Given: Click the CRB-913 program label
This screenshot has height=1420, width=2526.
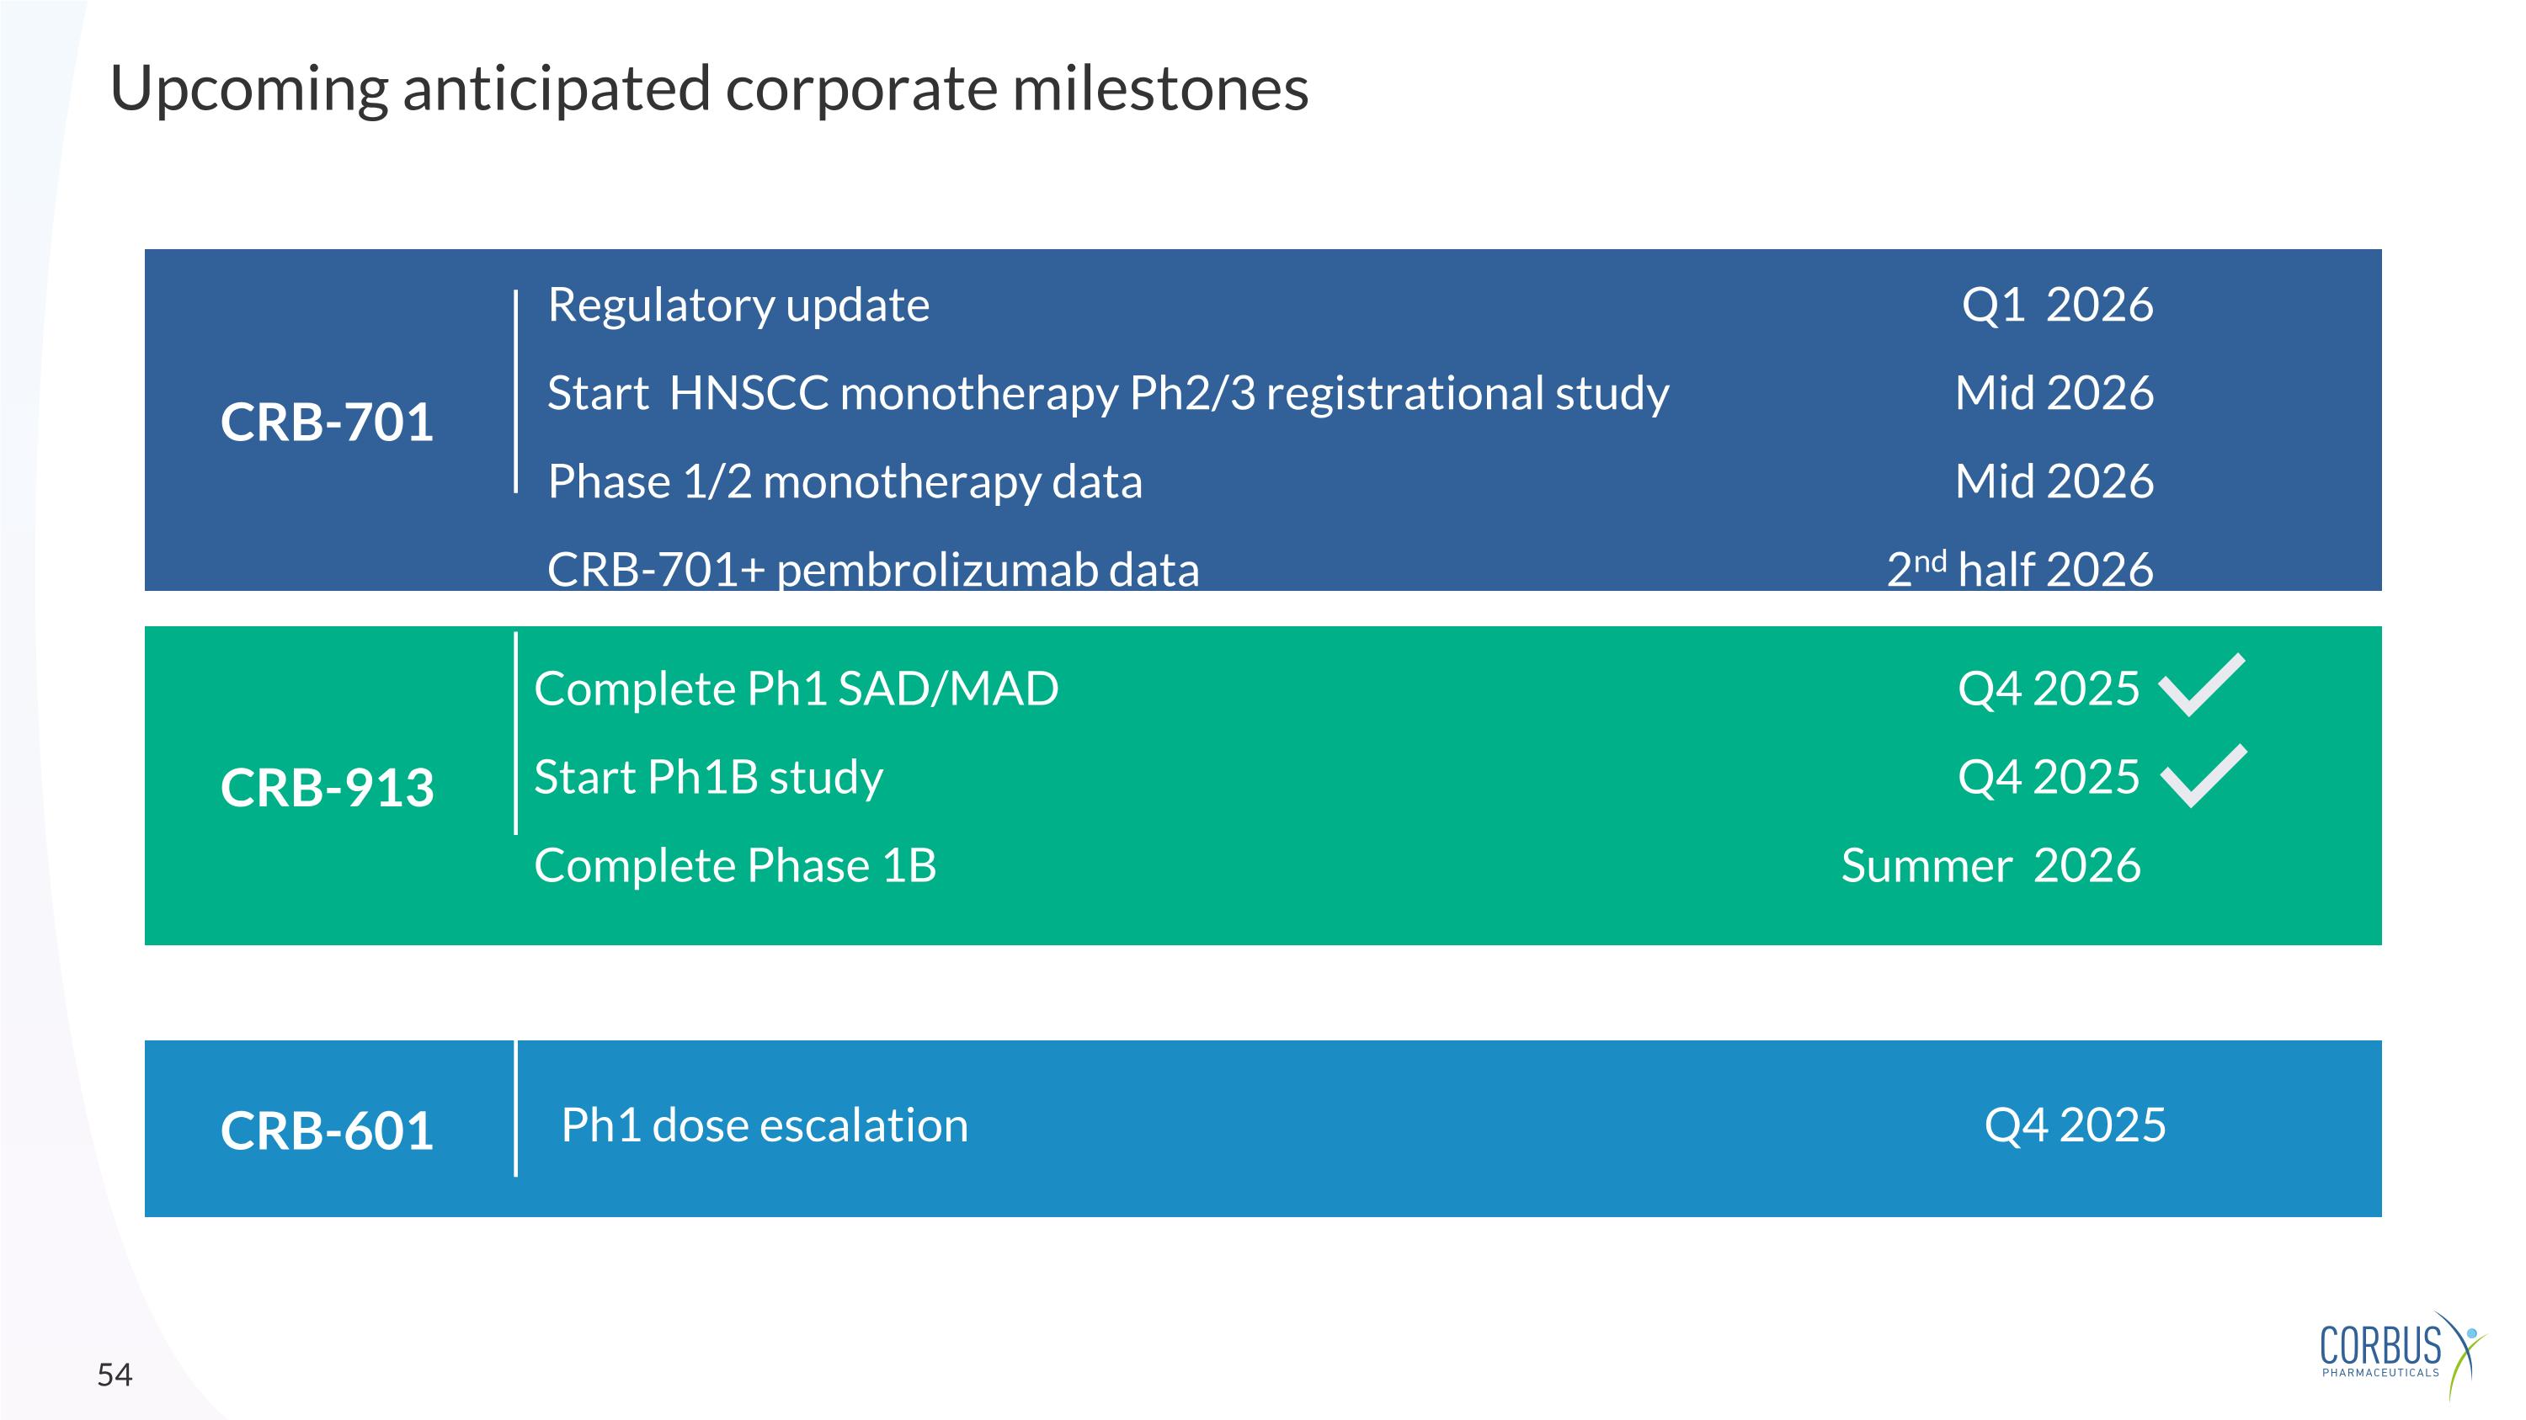Looking at the screenshot, I should click(327, 787).
